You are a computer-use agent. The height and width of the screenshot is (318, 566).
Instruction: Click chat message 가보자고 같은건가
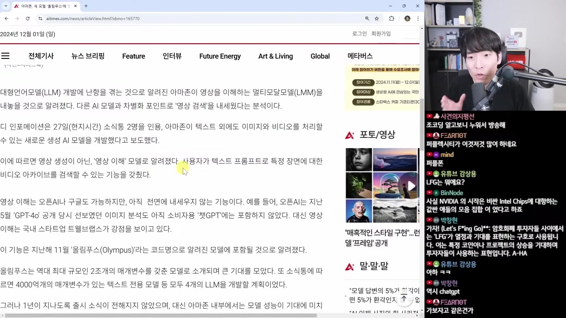click(450, 311)
